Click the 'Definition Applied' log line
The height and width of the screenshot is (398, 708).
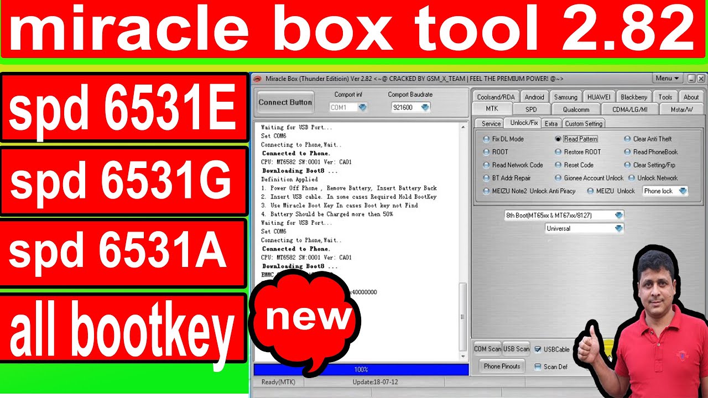(x=289, y=179)
